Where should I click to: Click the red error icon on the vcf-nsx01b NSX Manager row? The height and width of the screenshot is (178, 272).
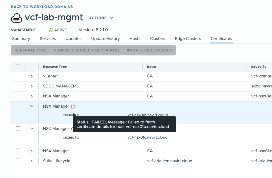[x=73, y=107]
